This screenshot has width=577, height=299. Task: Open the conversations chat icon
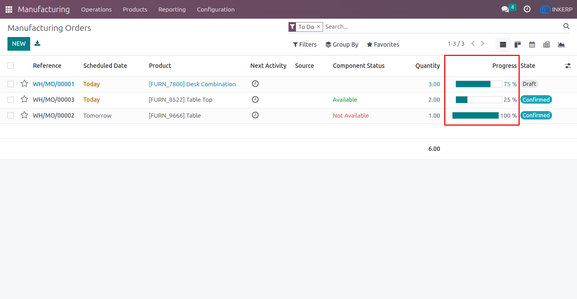[x=505, y=9]
